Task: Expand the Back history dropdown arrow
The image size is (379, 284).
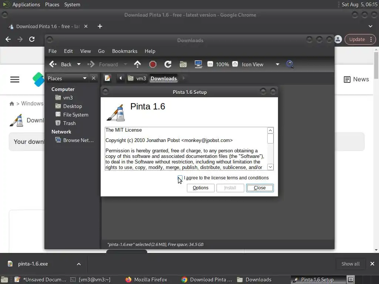Action: (79, 64)
